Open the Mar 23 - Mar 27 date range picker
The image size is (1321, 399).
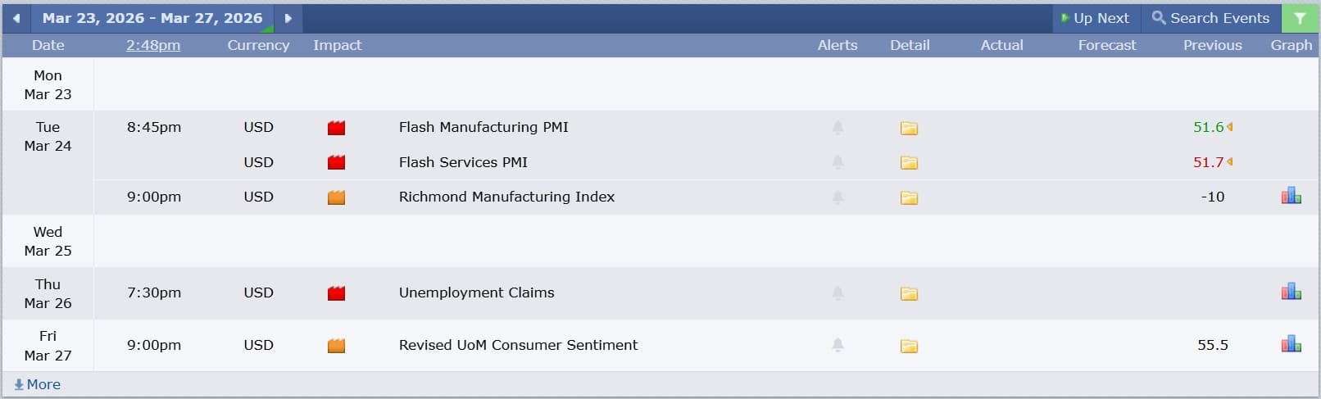[152, 18]
